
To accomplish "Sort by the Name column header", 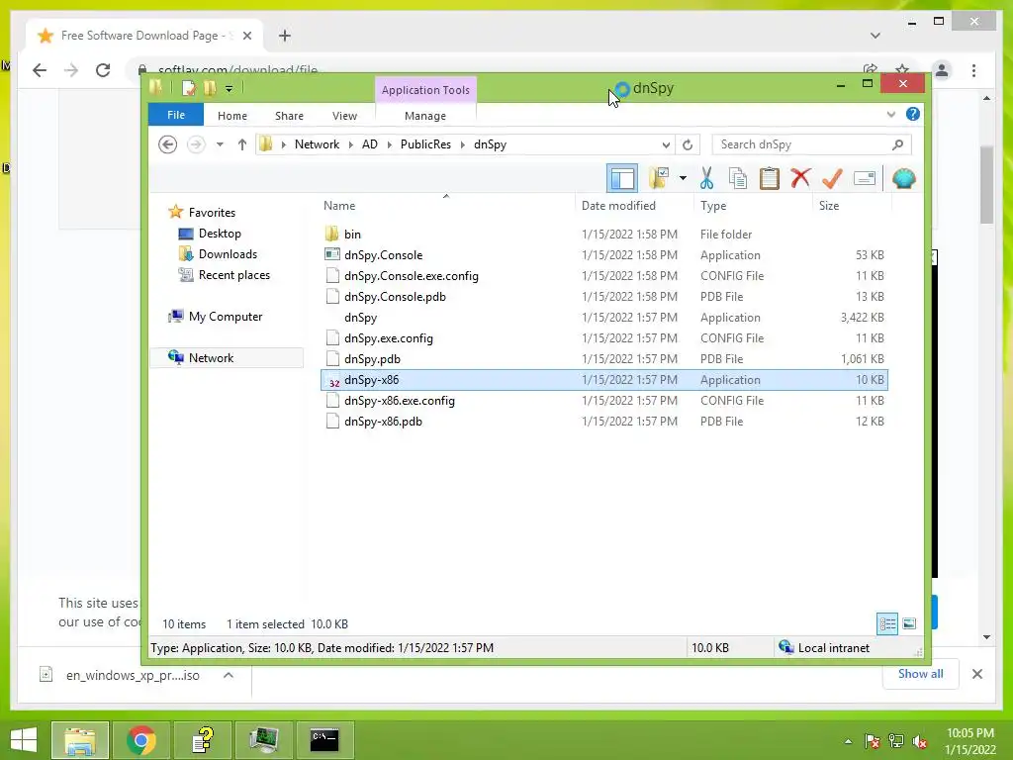I will [446, 206].
